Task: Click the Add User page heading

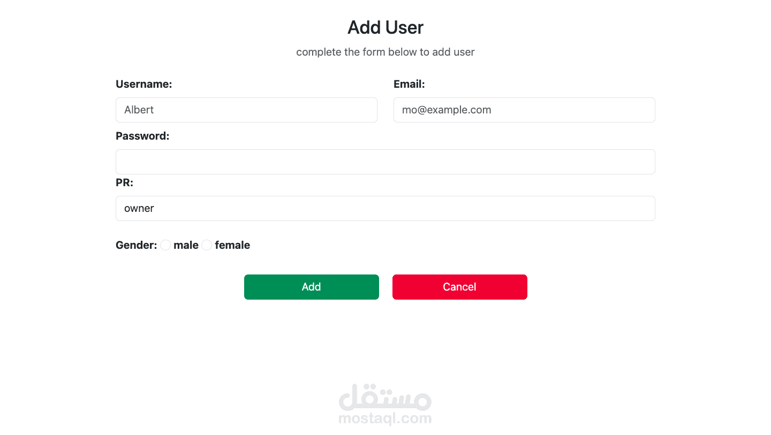Action: click(x=385, y=27)
